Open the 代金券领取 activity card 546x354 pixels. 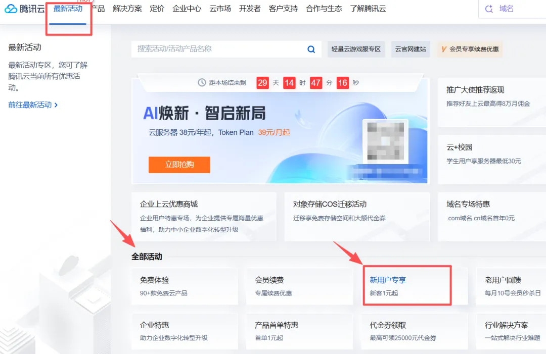pyautogui.click(x=415, y=331)
